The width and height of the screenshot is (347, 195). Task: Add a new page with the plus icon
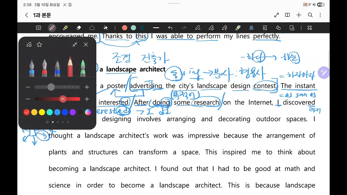click(299, 15)
